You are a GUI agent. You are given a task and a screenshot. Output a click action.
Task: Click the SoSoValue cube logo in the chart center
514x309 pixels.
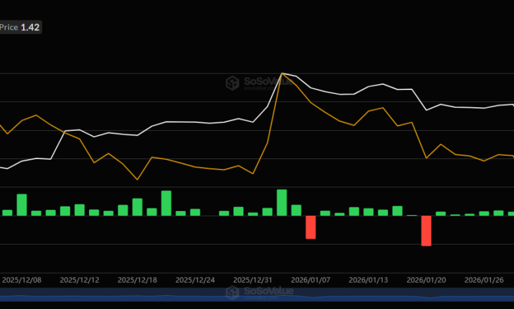pos(232,83)
